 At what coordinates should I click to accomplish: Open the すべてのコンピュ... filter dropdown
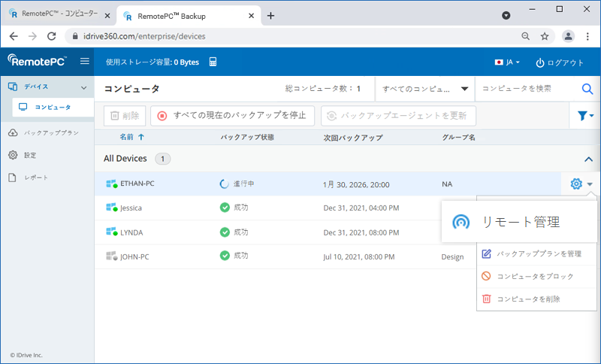point(425,89)
